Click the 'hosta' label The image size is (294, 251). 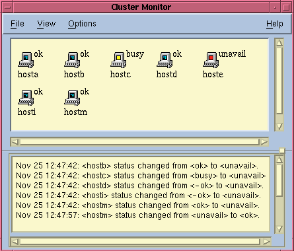28,75
